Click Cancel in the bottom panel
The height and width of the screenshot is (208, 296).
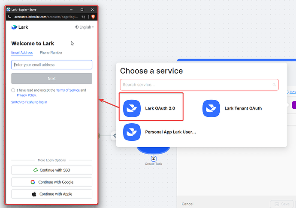click(187, 204)
